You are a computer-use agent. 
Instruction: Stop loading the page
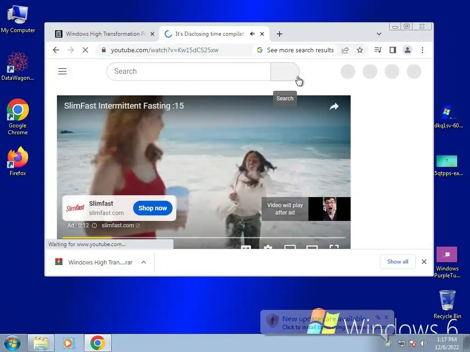(85, 50)
